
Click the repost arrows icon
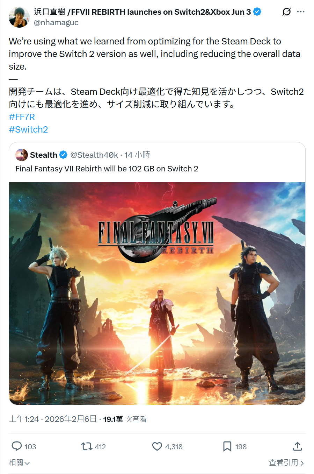87,446
